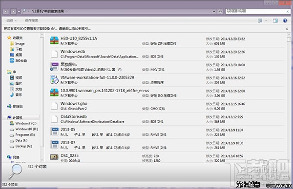The width and height of the screenshot is (293, 189).
Task: Click the date 2014/12/20 23:52
Action: [232, 39]
